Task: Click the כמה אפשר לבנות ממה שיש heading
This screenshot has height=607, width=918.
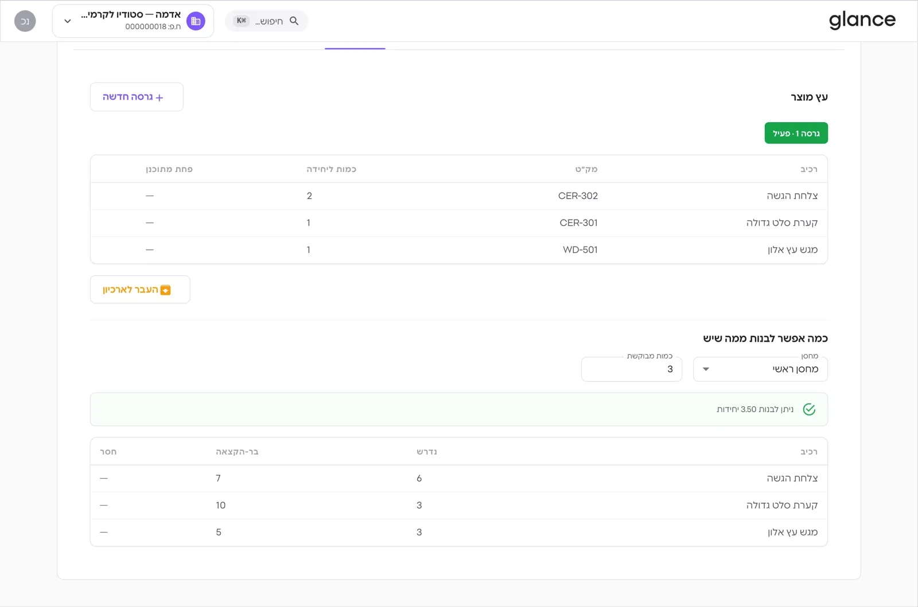Action: [x=765, y=338]
